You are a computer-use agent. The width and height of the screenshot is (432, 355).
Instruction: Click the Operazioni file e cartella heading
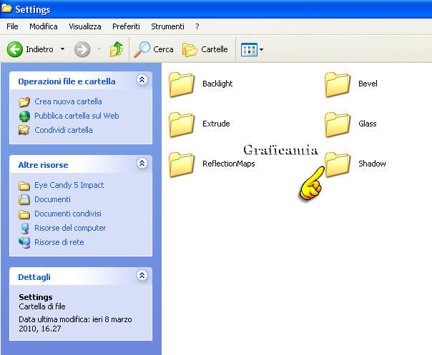tap(67, 81)
